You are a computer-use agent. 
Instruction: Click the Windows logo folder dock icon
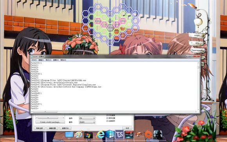(x=88, y=135)
